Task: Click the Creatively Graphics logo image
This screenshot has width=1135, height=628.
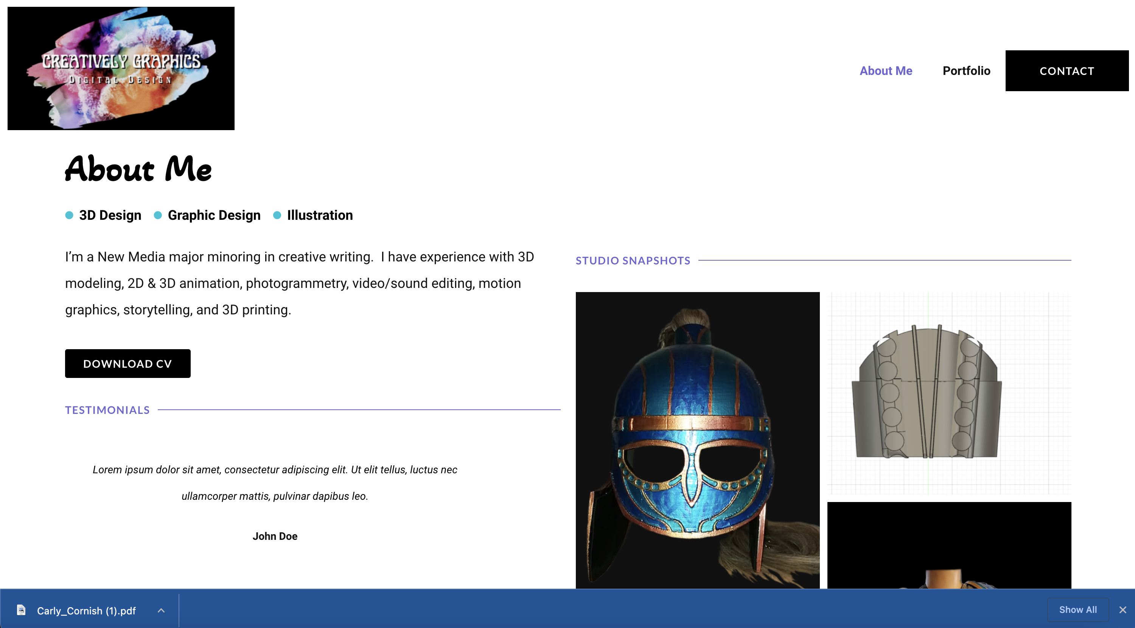Action: coord(121,68)
